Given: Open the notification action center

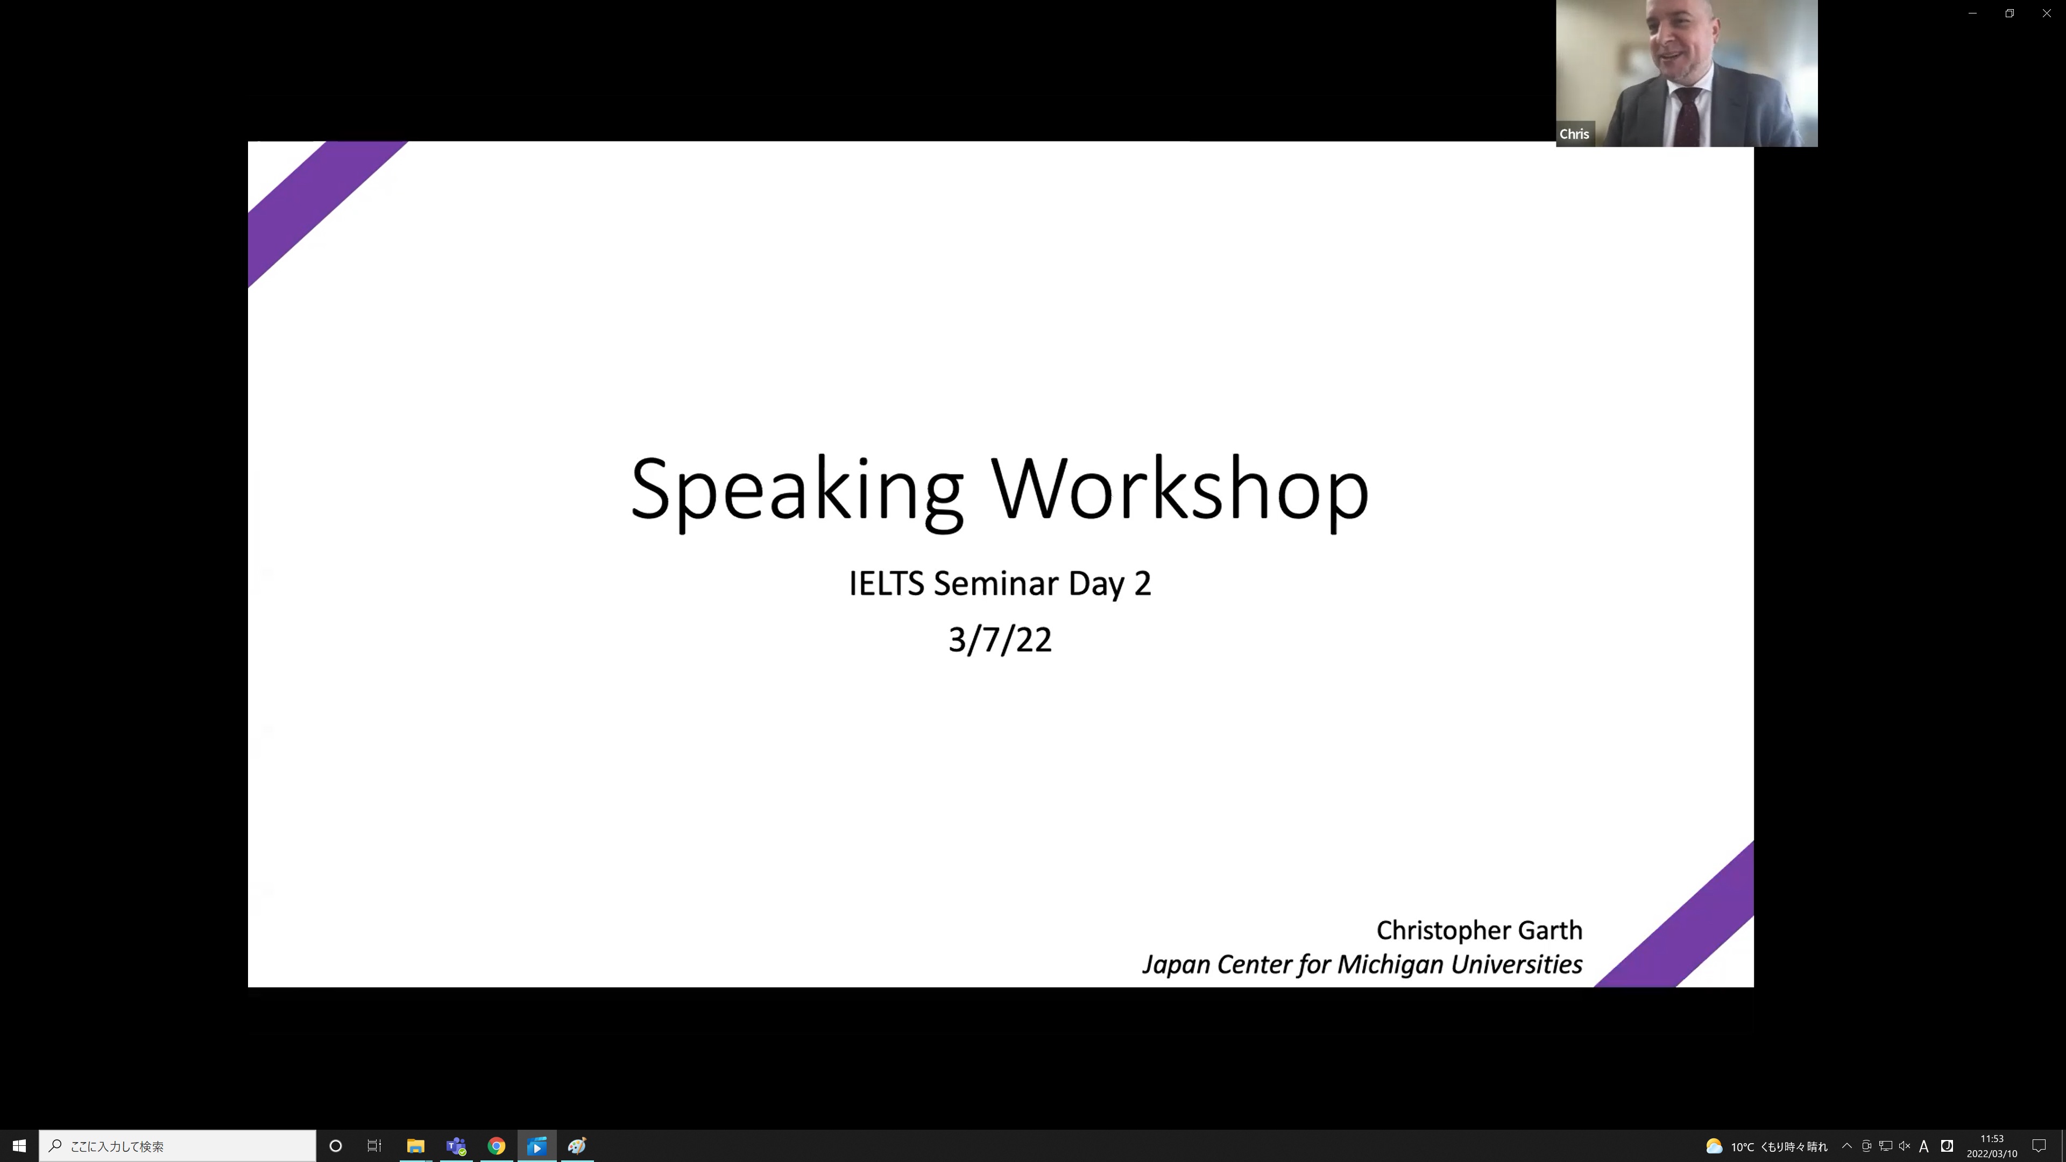Looking at the screenshot, I should click(2040, 1146).
